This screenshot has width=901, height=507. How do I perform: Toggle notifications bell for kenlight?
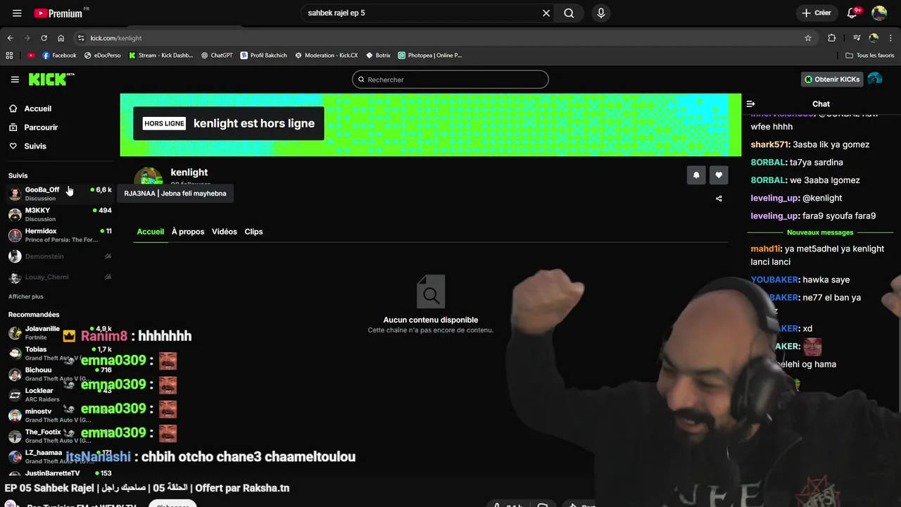[696, 175]
